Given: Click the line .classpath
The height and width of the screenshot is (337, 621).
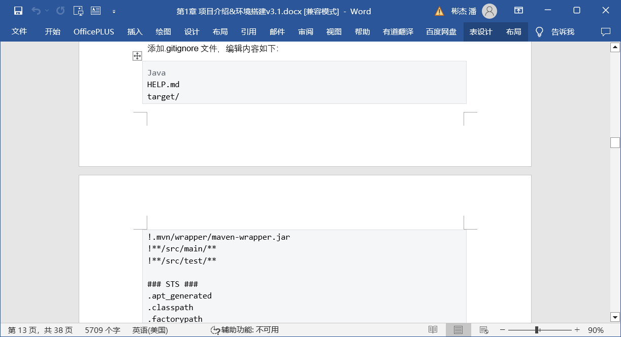Looking at the screenshot, I should [171, 308].
